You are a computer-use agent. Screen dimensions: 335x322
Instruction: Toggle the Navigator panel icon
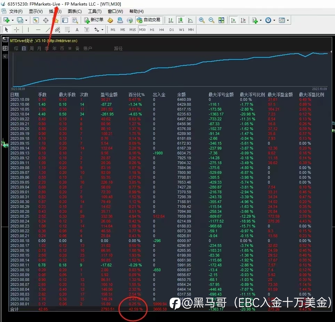65,20
